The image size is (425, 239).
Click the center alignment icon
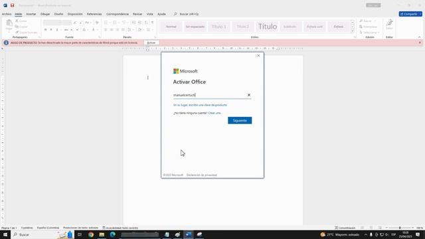(x=112, y=29)
